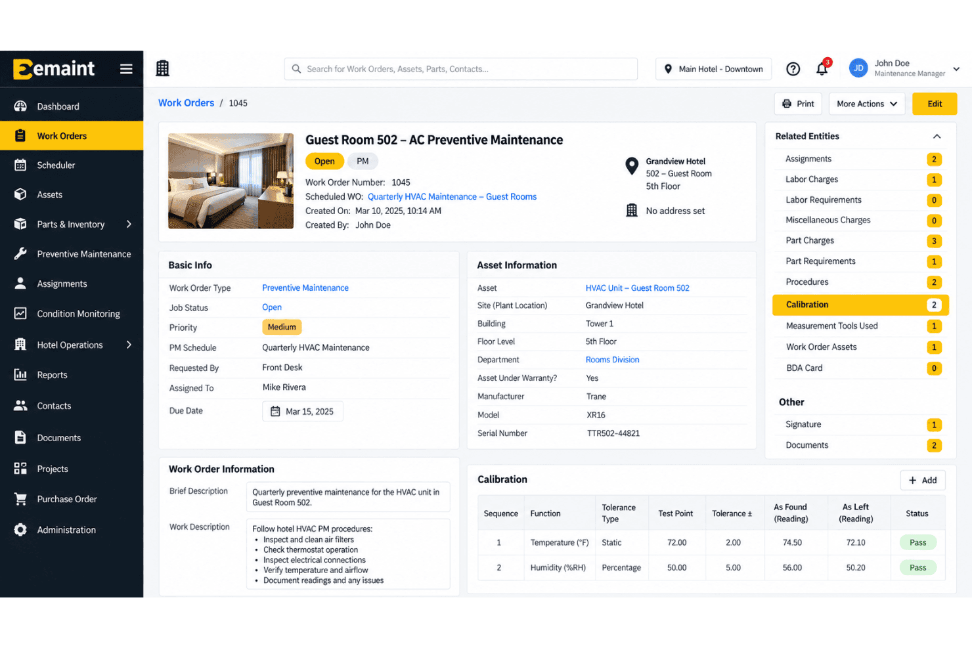This screenshot has width=972, height=648.
Task: Collapse the Related Entities panel
Action: 937,137
